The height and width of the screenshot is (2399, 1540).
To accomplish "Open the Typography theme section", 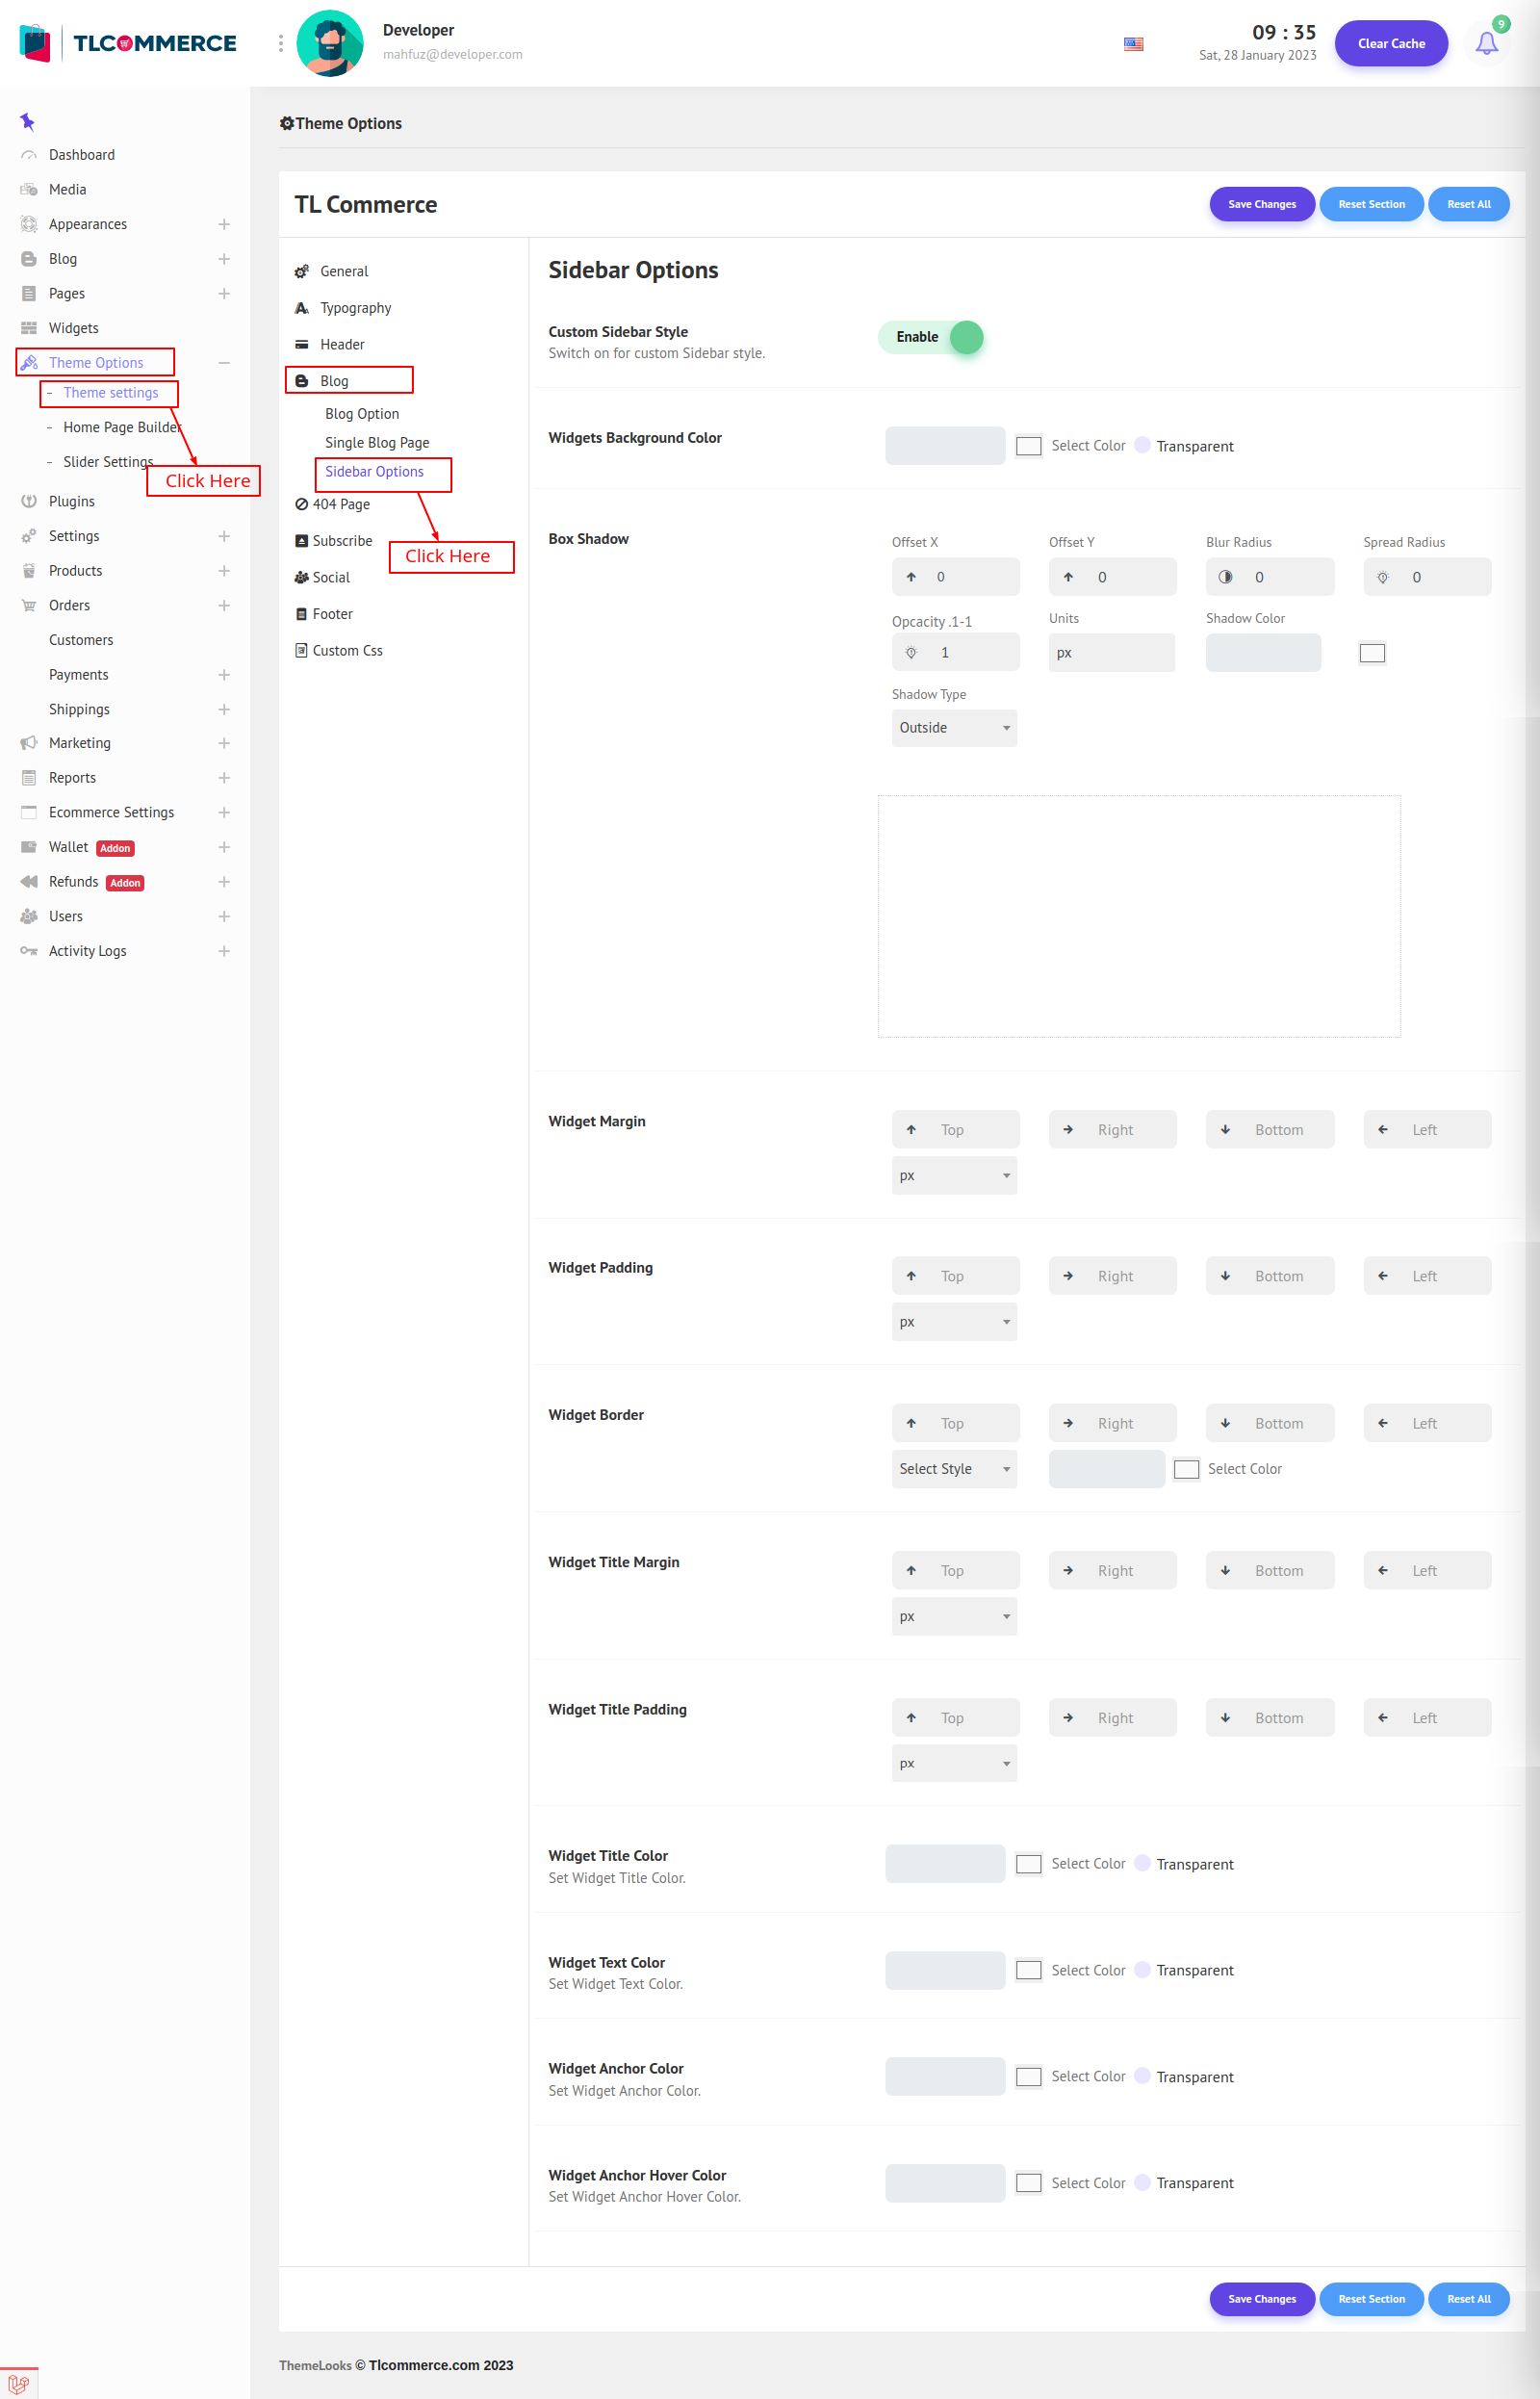I will tap(355, 308).
